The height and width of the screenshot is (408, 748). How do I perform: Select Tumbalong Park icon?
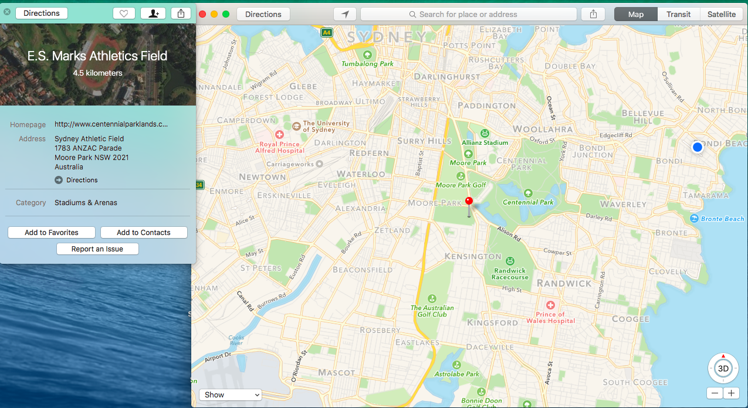tap(368, 53)
